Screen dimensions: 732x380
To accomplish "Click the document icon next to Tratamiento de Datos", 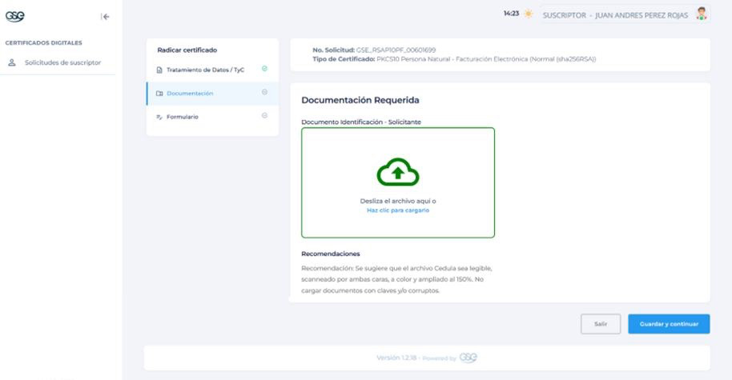I will coord(159,70).
